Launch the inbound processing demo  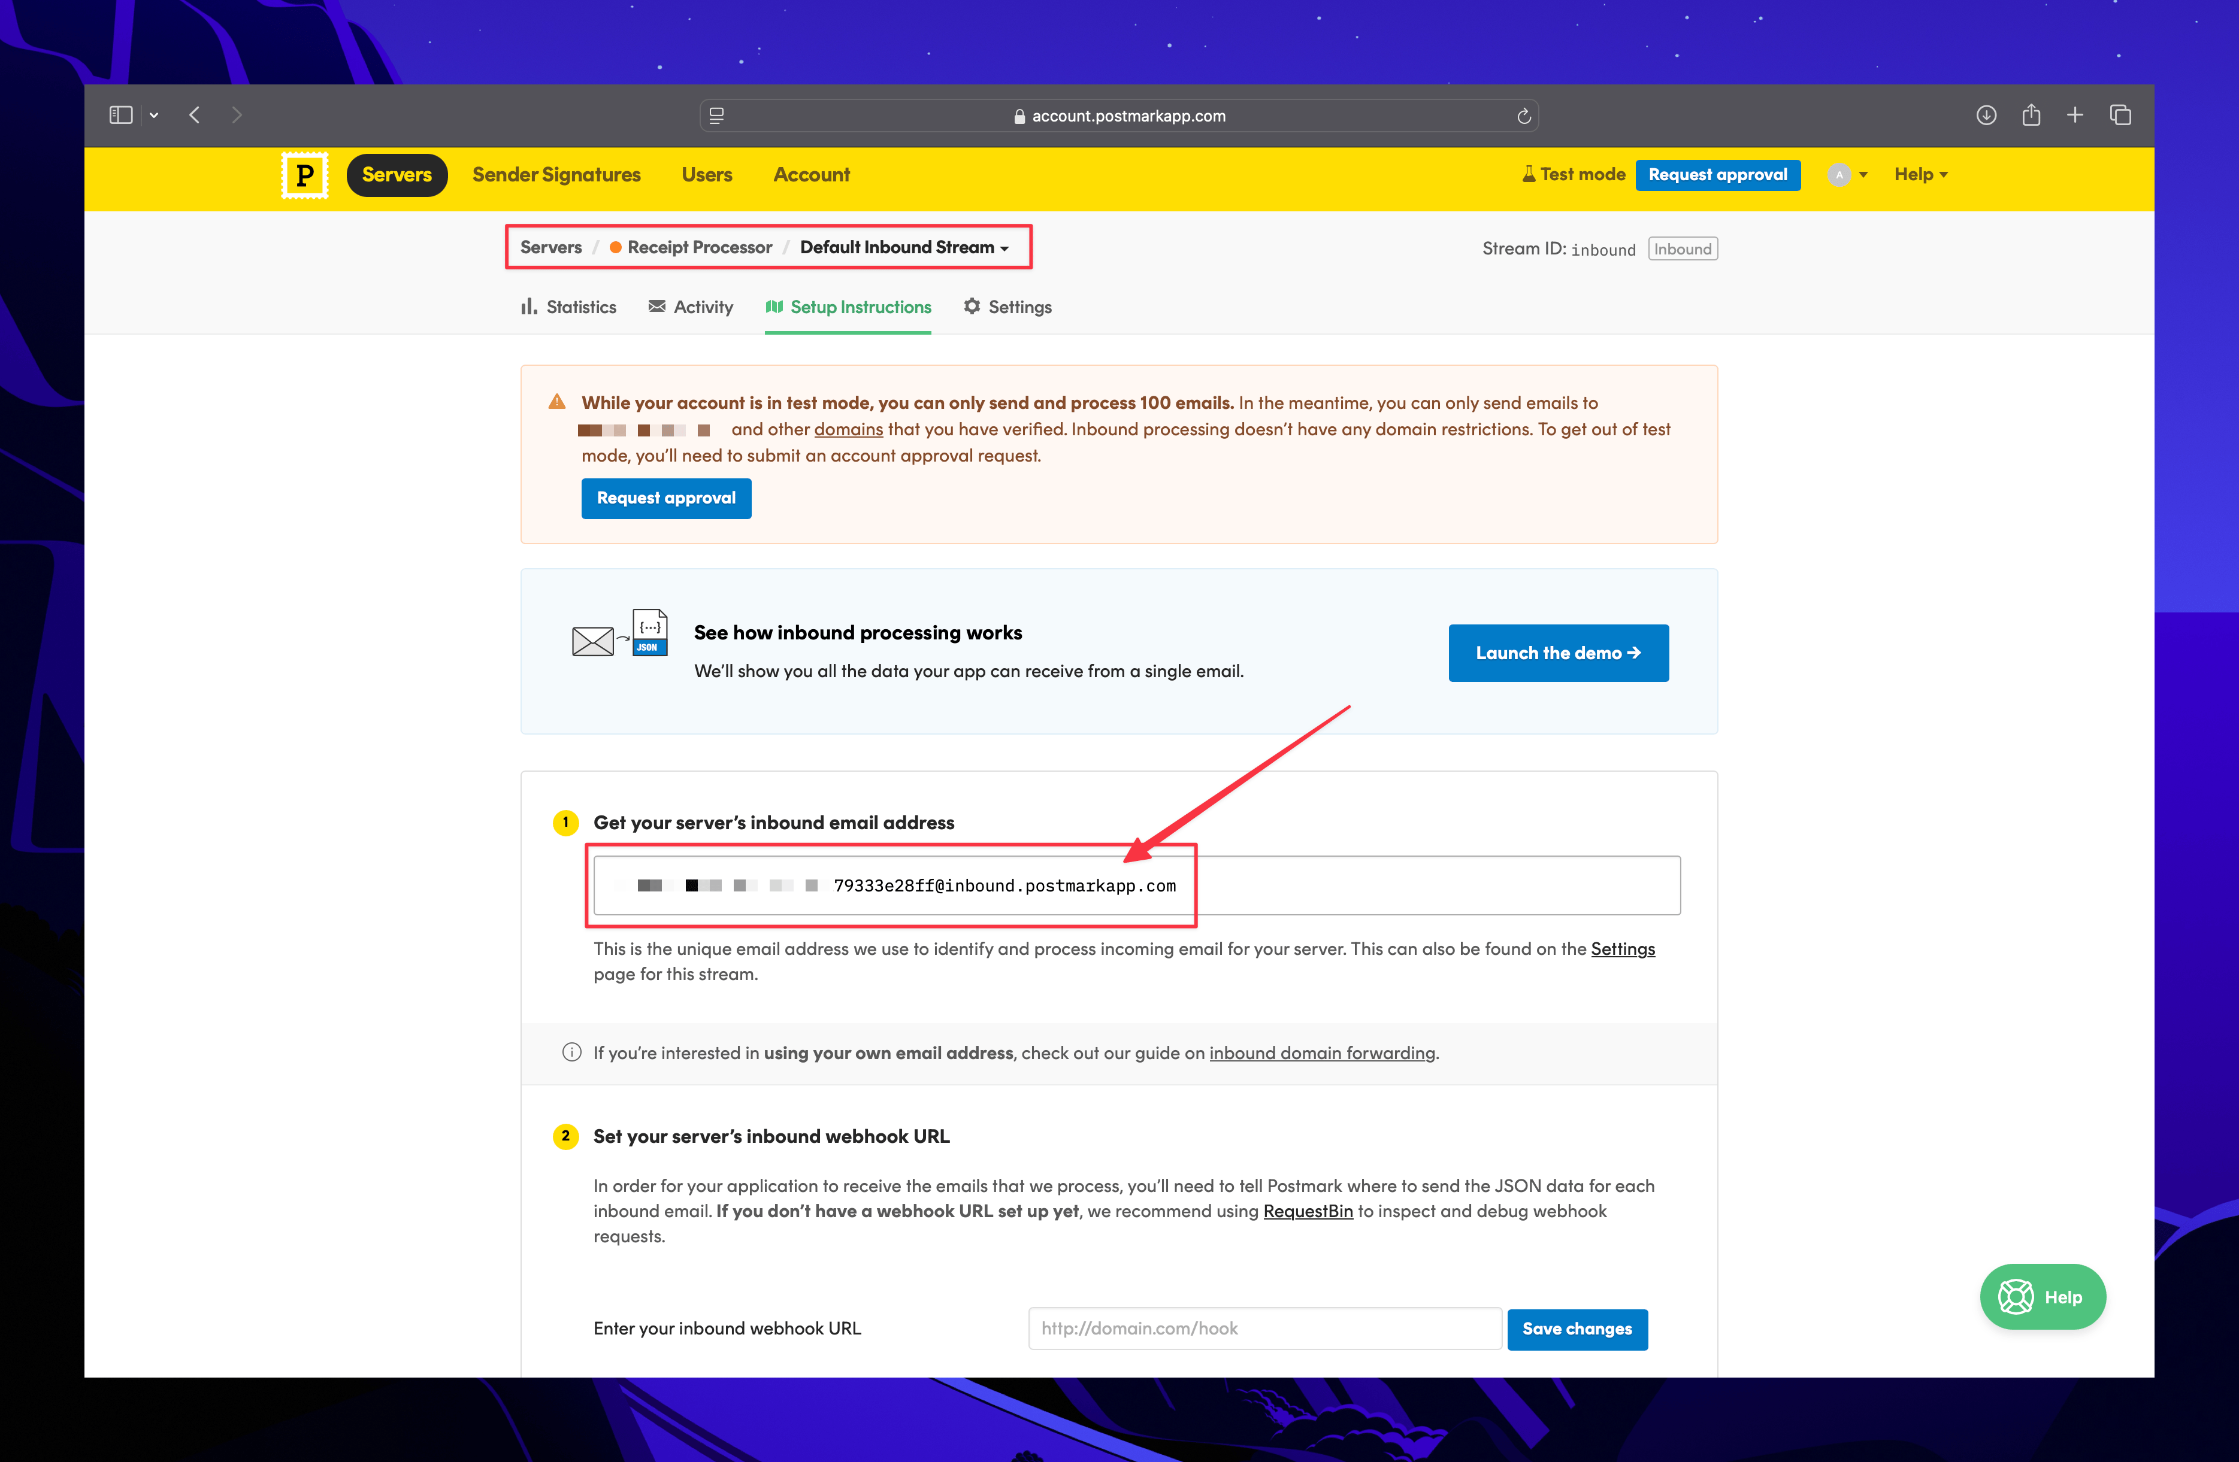(1558, 653)
